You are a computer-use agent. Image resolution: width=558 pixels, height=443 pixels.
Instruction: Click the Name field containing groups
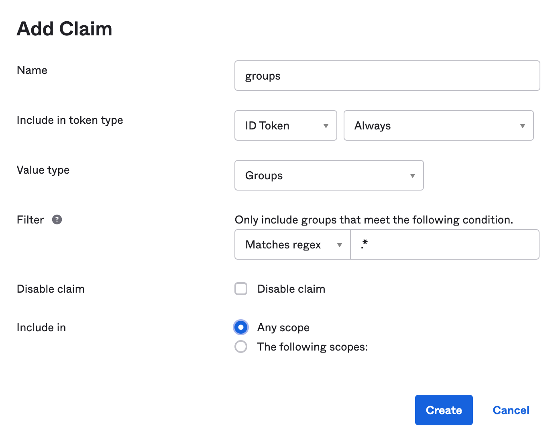point(387,76)
